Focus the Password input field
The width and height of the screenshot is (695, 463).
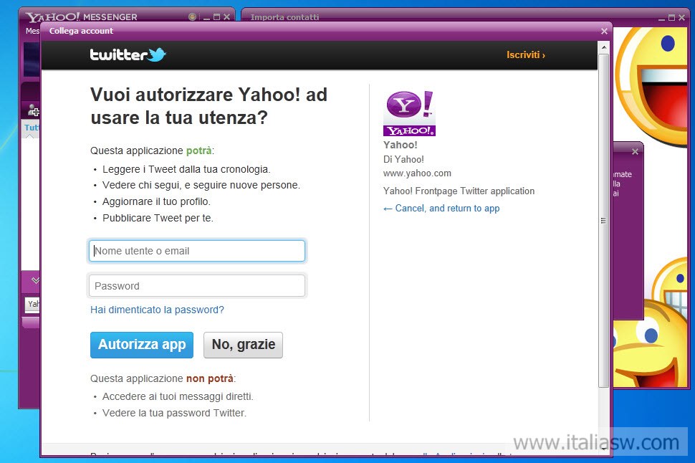[197, 285]
